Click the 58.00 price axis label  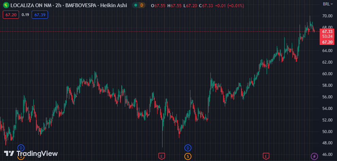(x=327, y=85)
